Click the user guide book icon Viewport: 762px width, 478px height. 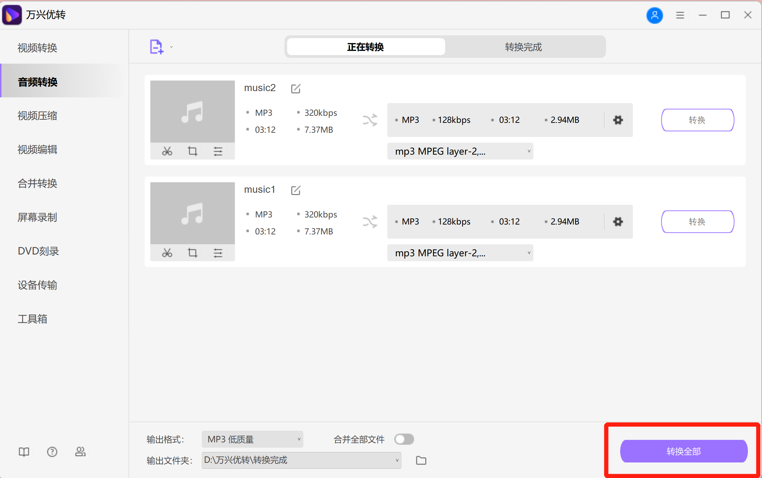point(24,452)
